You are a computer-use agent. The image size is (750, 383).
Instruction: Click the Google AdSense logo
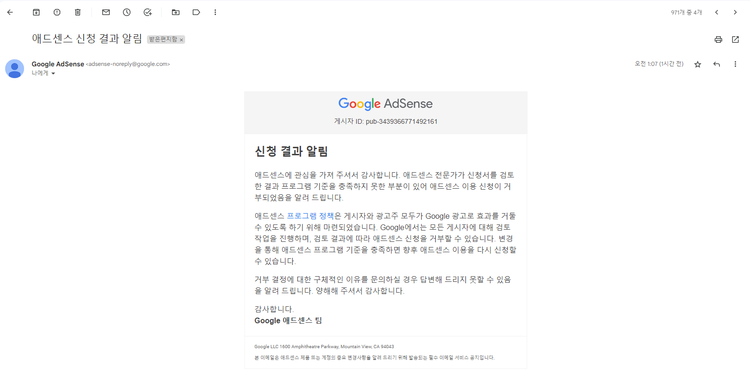click(385, 104)
